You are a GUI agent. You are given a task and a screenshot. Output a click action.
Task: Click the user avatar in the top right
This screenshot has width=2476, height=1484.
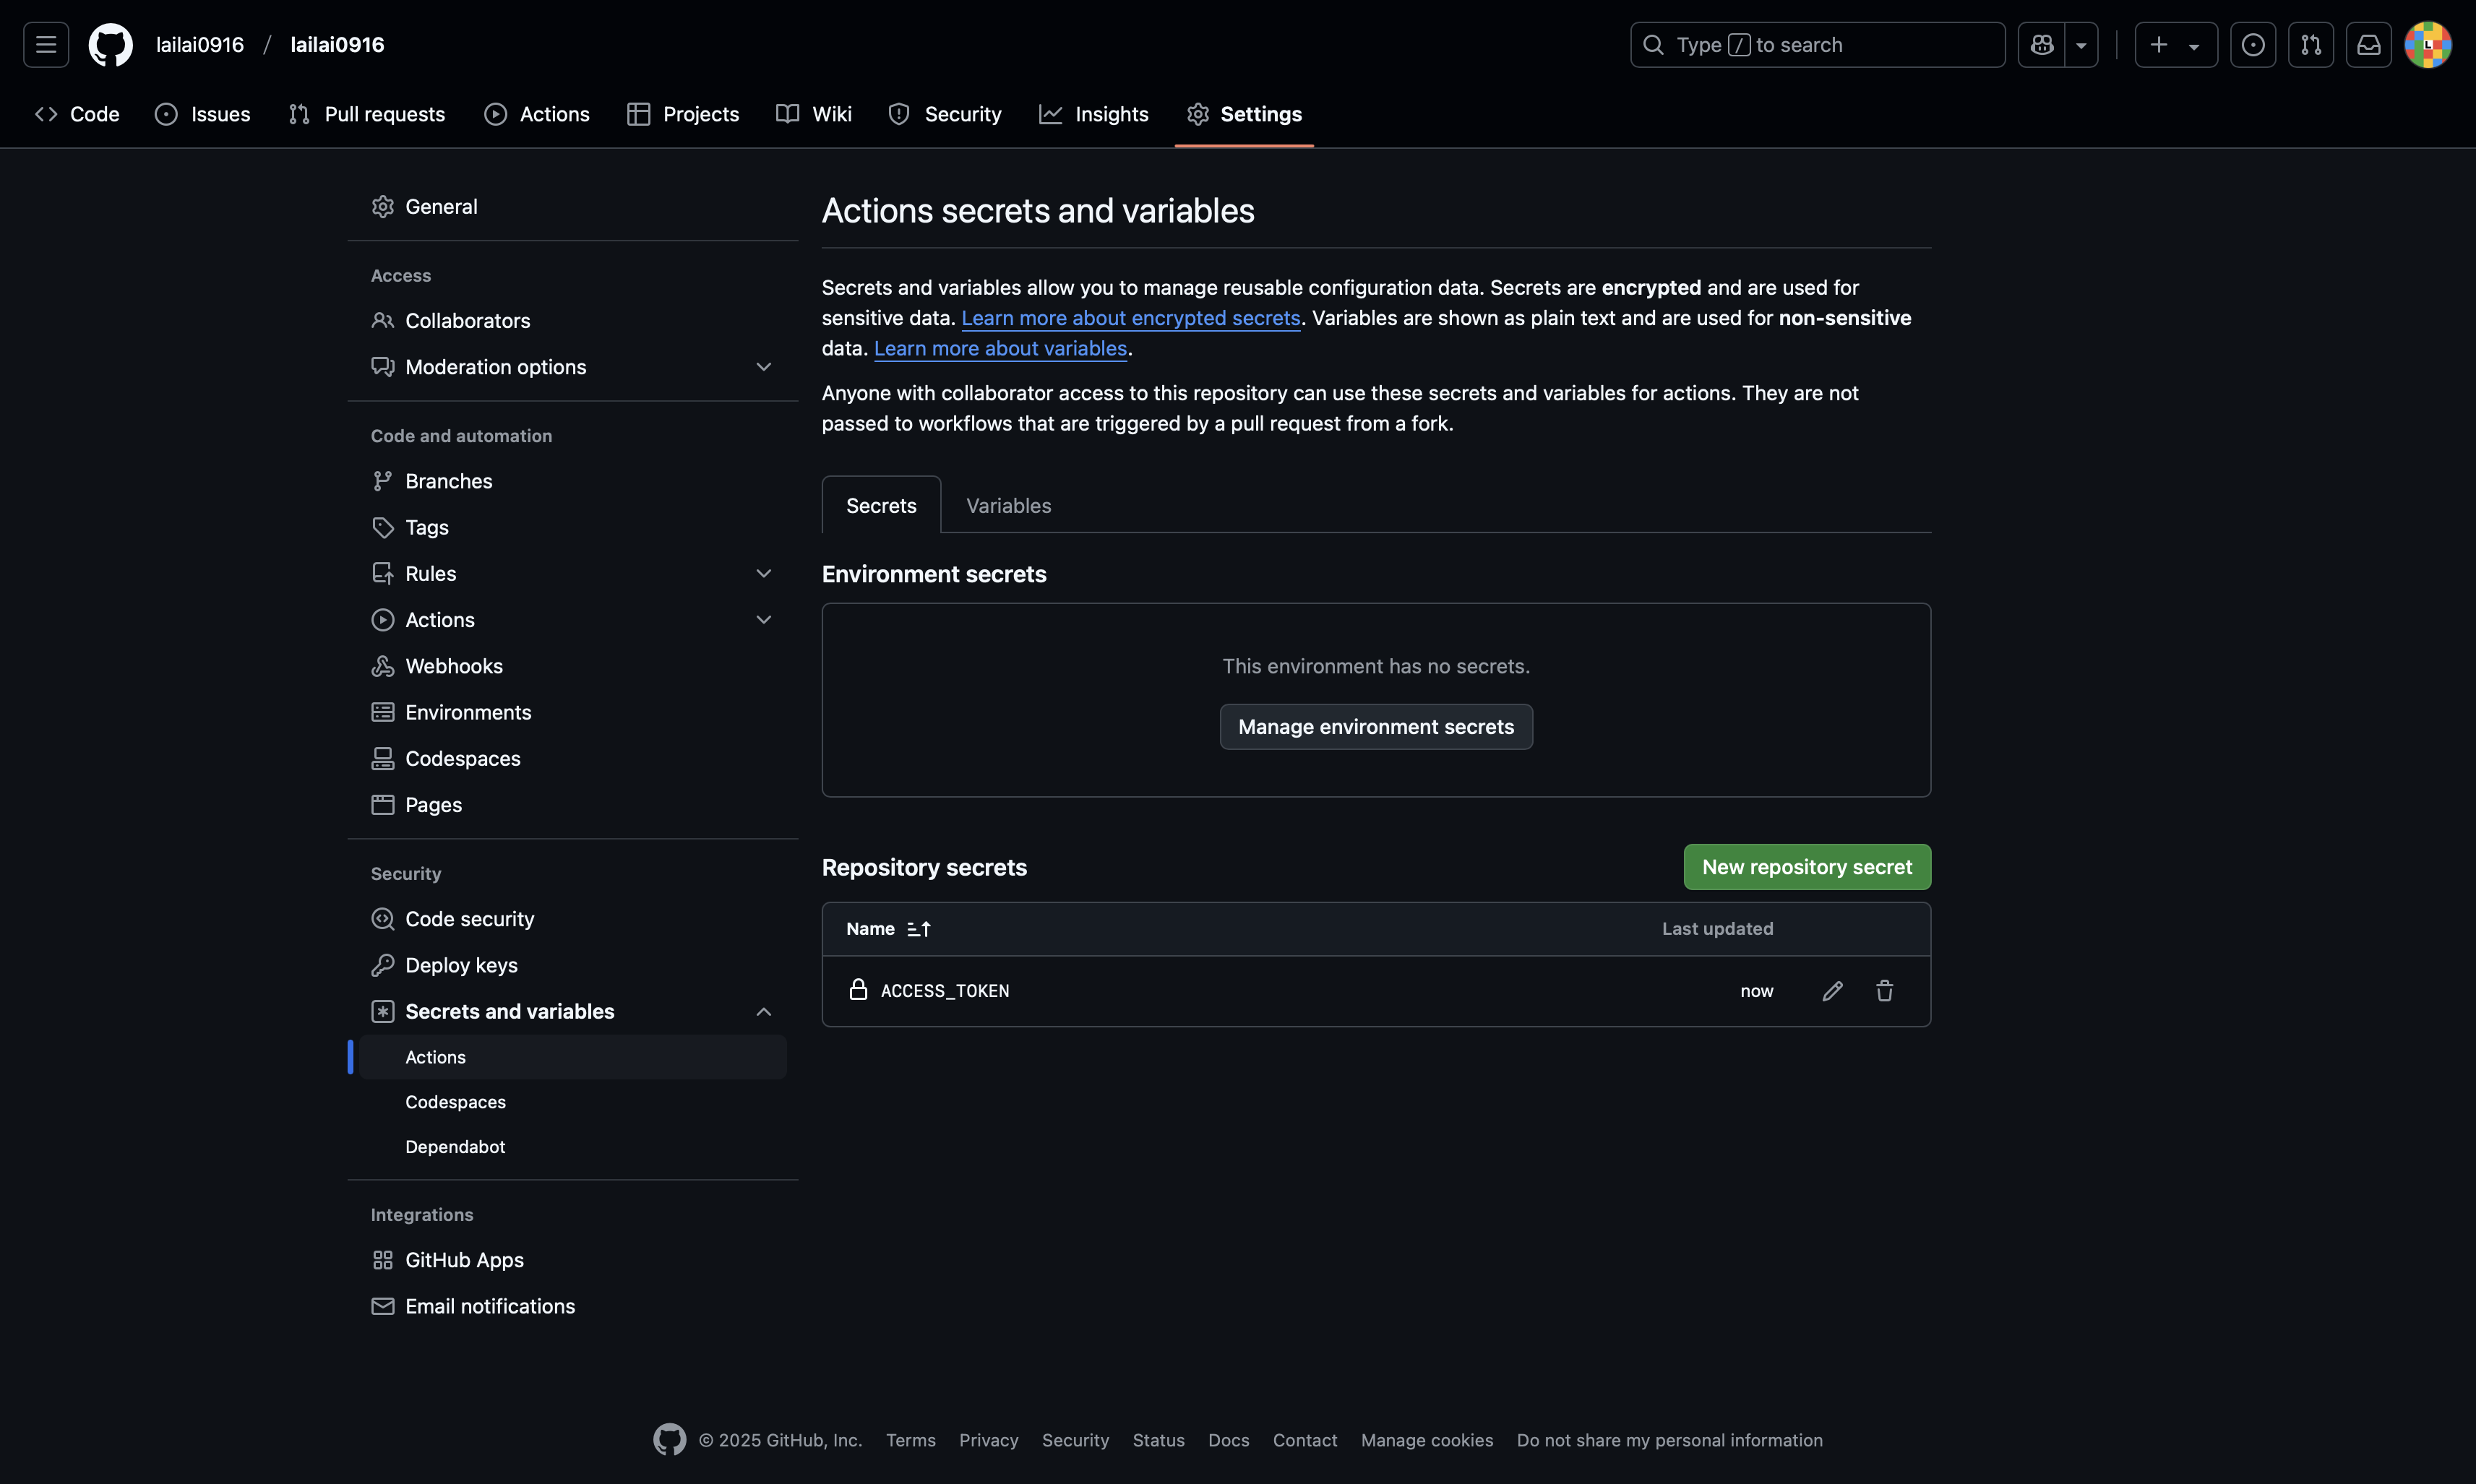[2427, 45]
